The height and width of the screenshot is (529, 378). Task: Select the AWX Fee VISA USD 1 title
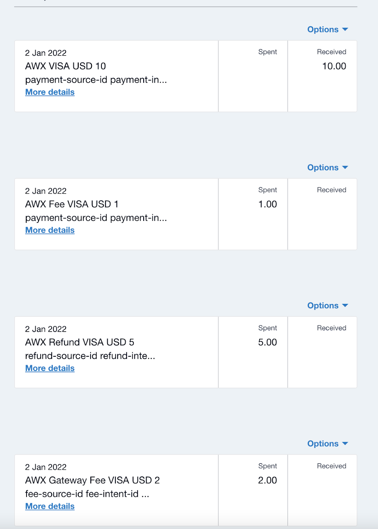pos(72,204)
